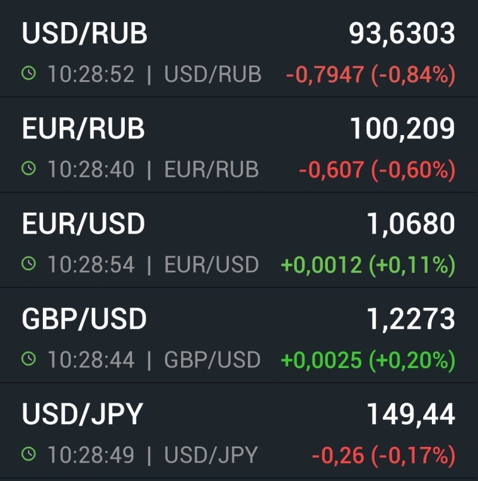Screen dimensions: 478x481
Task: Click the USD/JPY price 149,44
Action: tap(411, 415)
